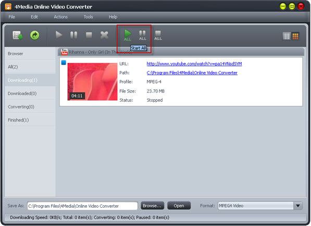Toggle the blue checkbox beside video thumbnail
This screenshot has height=226, width=311.
(64, 63)
